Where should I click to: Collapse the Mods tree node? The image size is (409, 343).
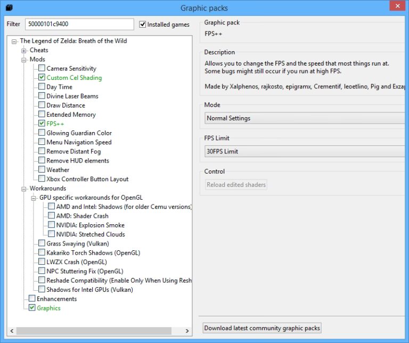click(24, 60)
